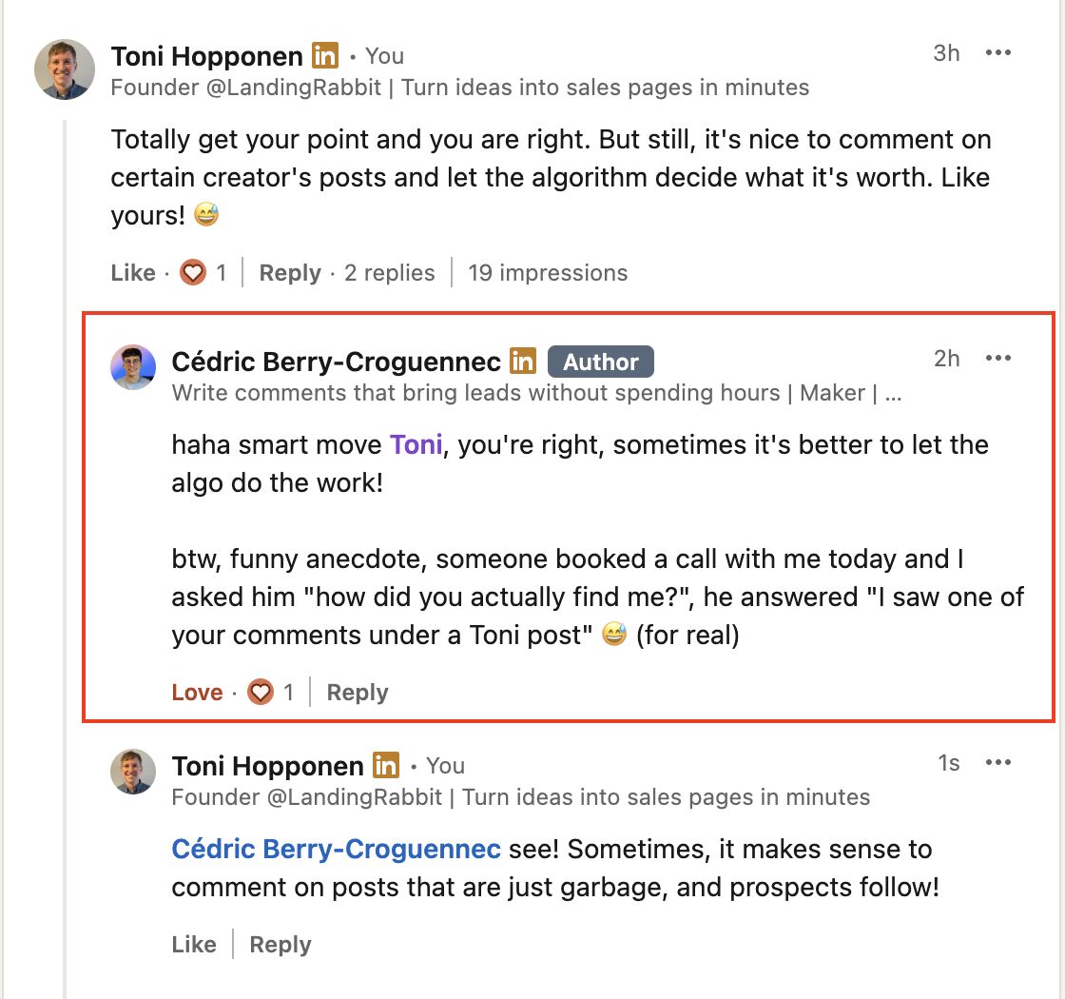This screenshot has width=1065, height=999.
Task: Click the LinkedIn badge next to Toni Hopponen's top name
Action: [324, 56]
